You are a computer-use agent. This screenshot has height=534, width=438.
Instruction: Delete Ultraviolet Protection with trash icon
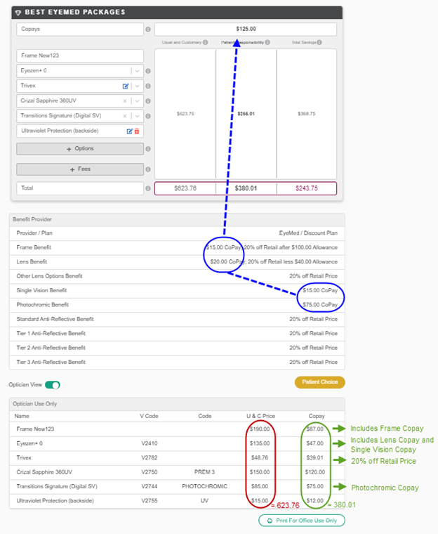137,131
